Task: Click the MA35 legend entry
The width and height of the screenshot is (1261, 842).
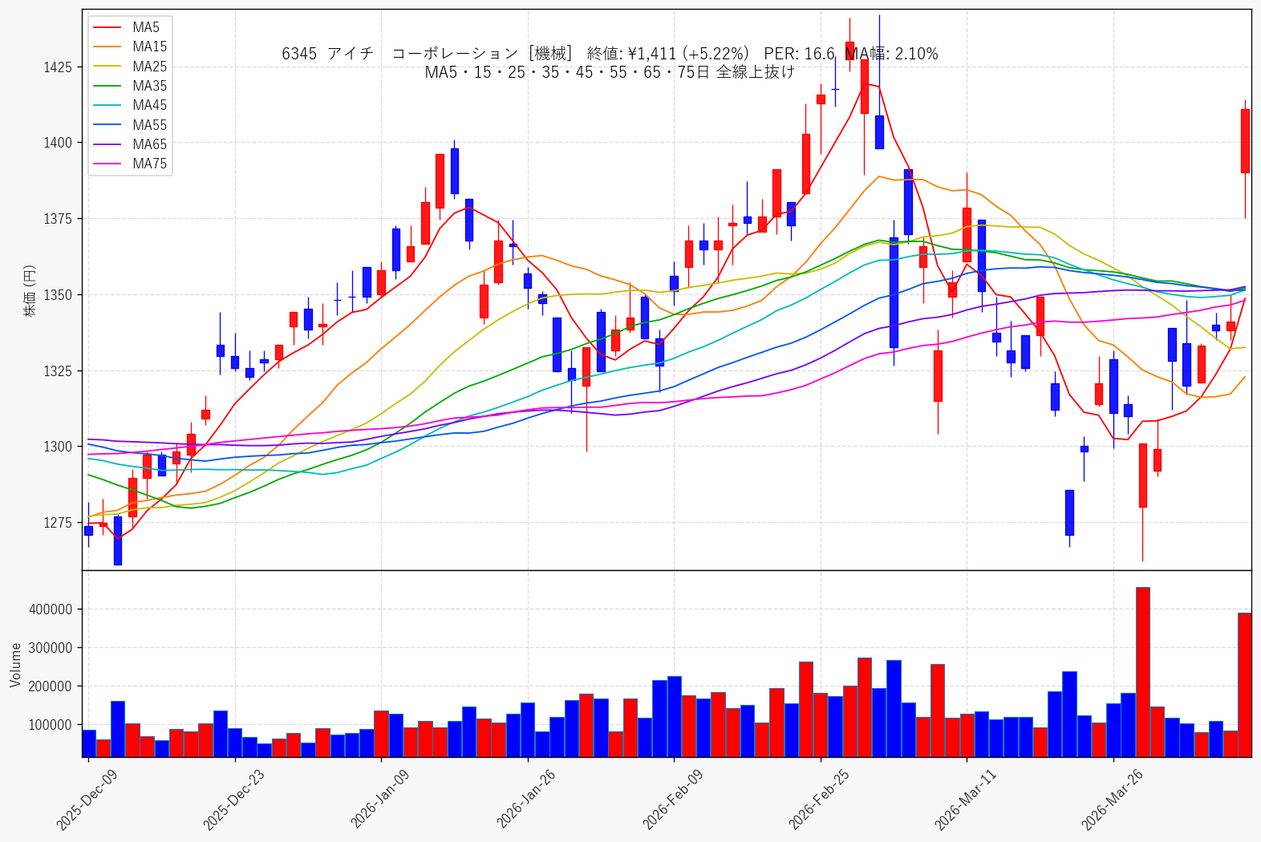Action: [130, 86]
